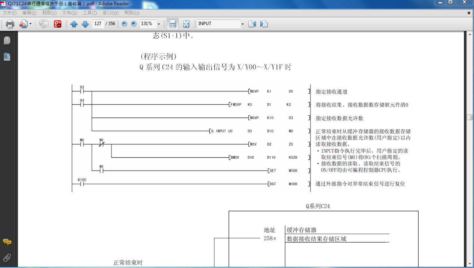This screenshot has width=474, height=268.
Task: Open the Pages thumbnail panel
Action: pos(7,40)
